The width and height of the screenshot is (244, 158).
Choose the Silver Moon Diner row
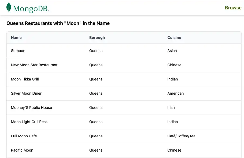(x=26, y=93)
